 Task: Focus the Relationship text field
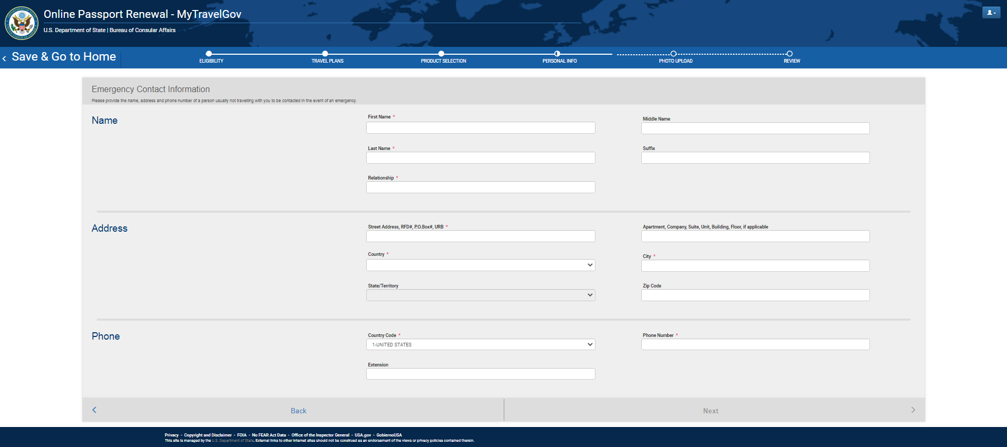point(481,187)
